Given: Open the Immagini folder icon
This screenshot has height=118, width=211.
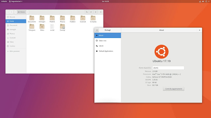Looking at the screenshot, I should [x=42, y=19].
